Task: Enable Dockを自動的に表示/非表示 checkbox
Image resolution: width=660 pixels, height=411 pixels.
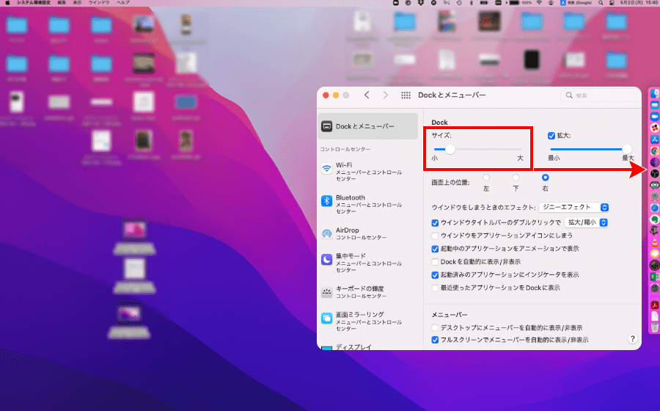Action: pyautogui.click(x=435, y=262)
